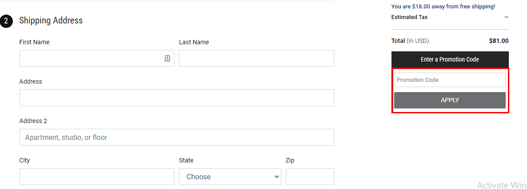Select the Zip input box
This screenshot has width=527, height=189.
[x=310, y=177]
